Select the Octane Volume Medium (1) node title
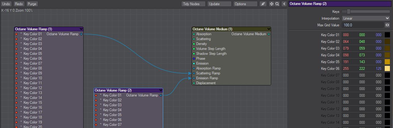Viewport: 393px width, 128px height. pyautogui.click(x=212, y=29)
